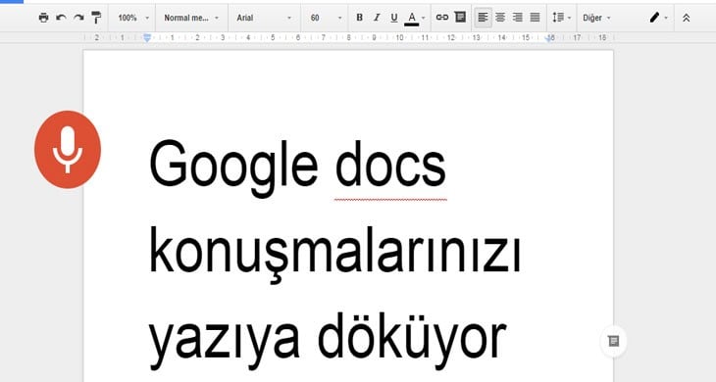Open the Arial font dropdown
This screenshot has width=716, height=382.
click(x=264, y=18)
